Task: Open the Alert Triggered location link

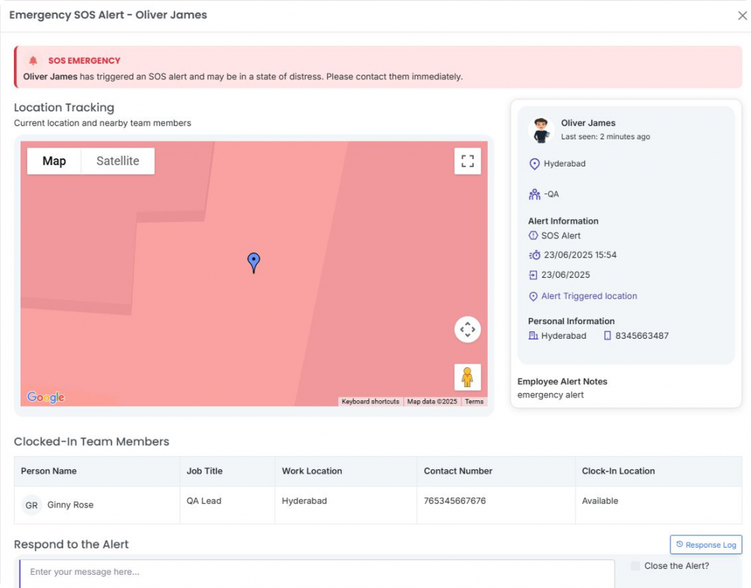Action: coord(589,296)
